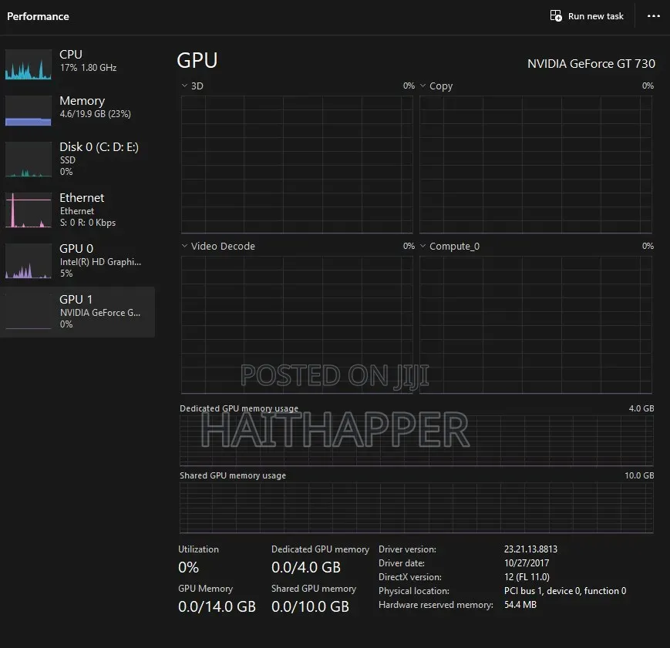This screenshot has height=648, width=670.
Task: Click DirectX version value 12 (FL 11.0)
Action: click(527, 577)
